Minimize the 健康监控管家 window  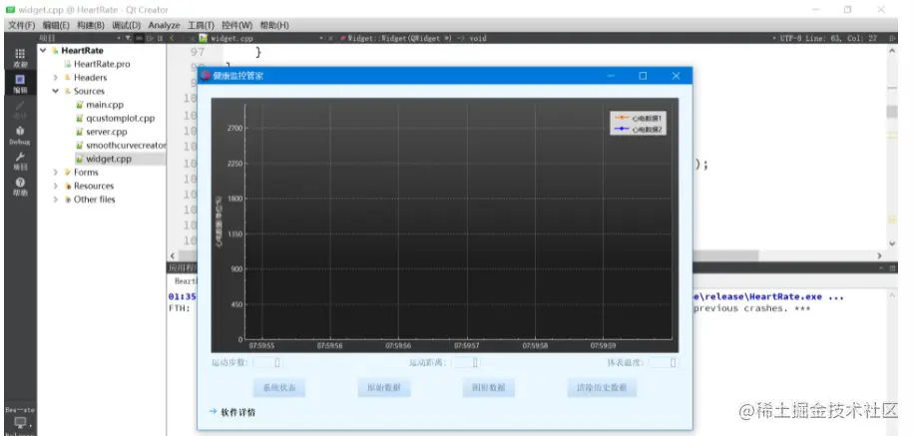click(611, 75)
